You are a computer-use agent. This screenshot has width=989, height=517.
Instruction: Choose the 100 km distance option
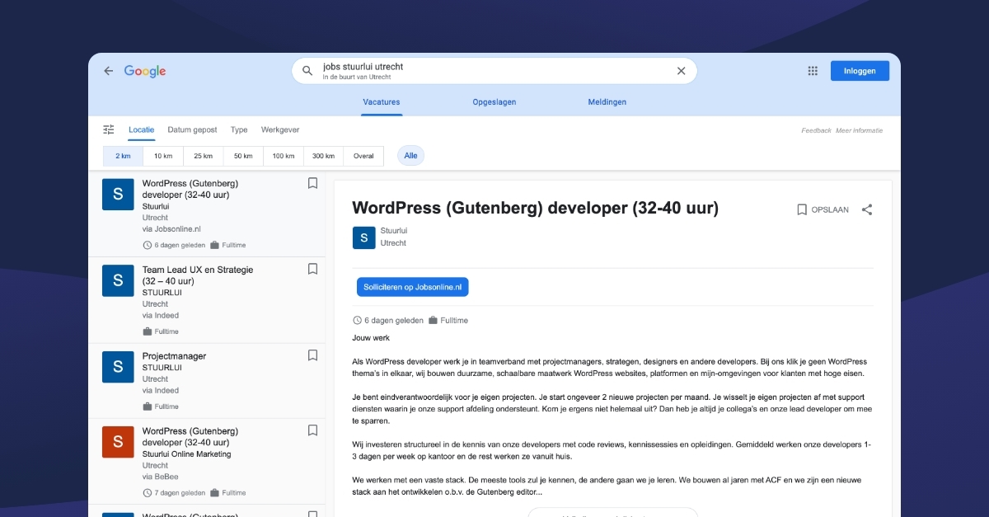(284, 156)
